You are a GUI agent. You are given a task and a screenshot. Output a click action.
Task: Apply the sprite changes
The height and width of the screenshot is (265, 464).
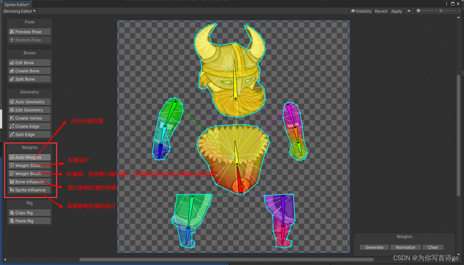[396, 11]
